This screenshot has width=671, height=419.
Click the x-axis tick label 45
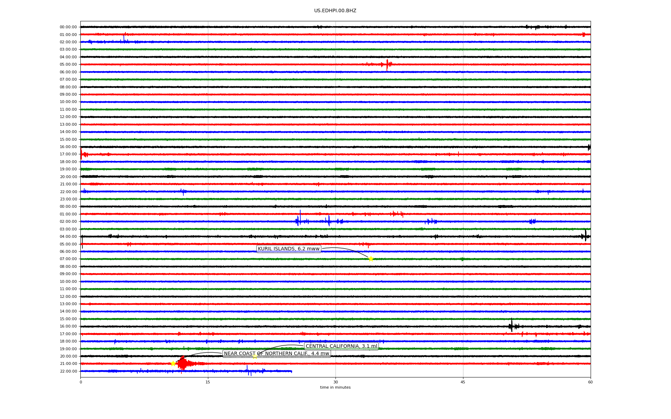[463, 382]
